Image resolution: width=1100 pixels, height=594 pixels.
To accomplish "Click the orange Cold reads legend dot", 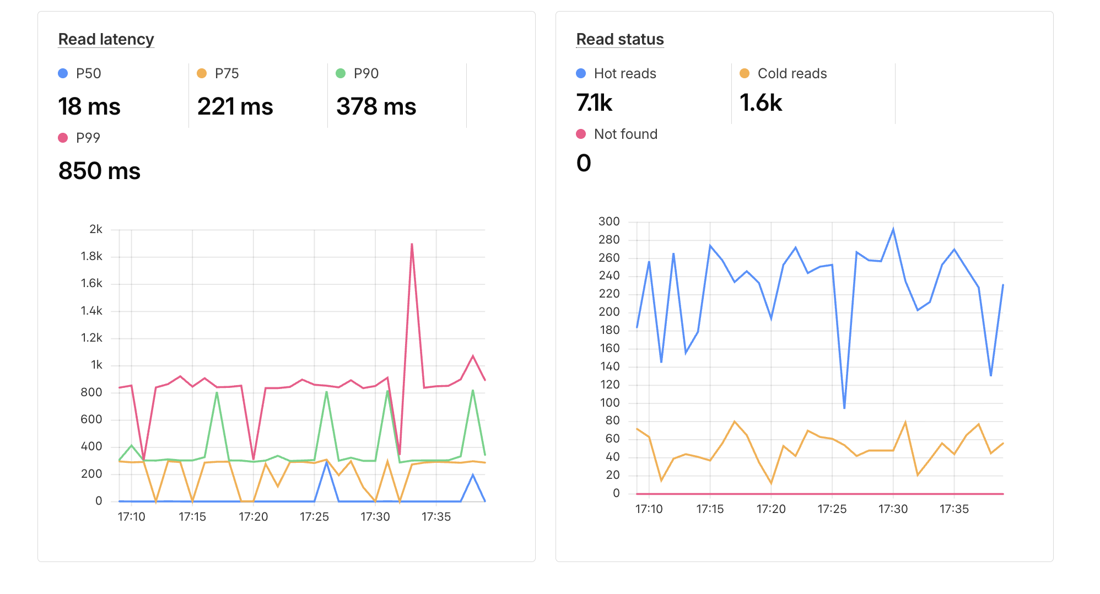I will point(745,73).
